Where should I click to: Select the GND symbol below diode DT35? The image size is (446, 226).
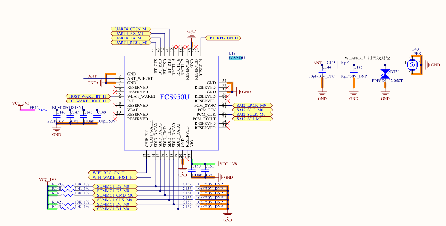[385, 94]
